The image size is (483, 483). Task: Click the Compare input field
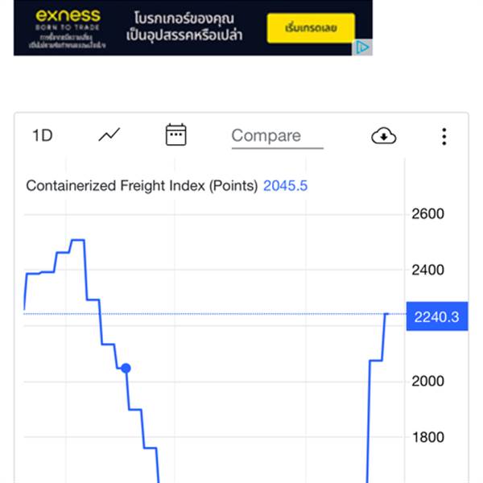277,137
